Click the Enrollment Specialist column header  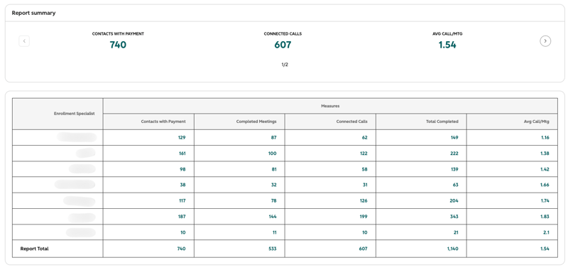tap(75, 114)
